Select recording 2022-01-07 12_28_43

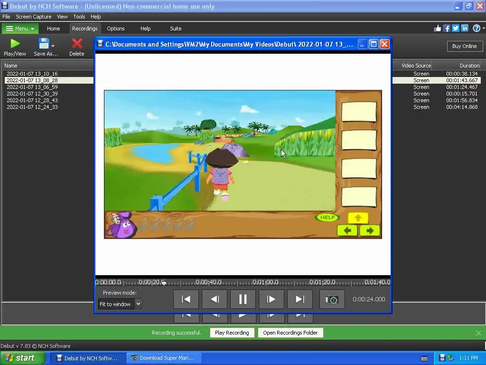pyautogui.click(x=32, y=101)
